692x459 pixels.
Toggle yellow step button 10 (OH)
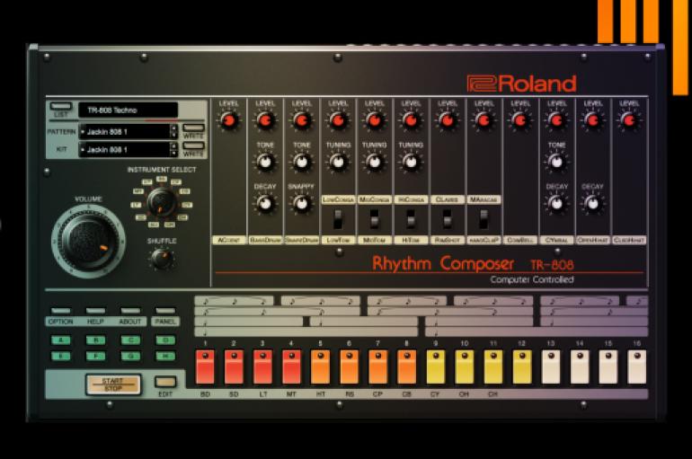point(465,367)
